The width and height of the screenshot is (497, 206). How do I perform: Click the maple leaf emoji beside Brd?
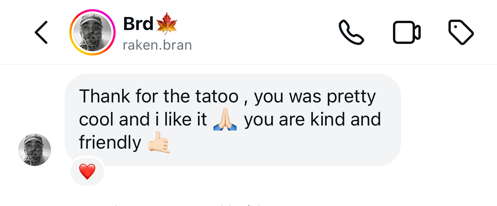(166, 24)
